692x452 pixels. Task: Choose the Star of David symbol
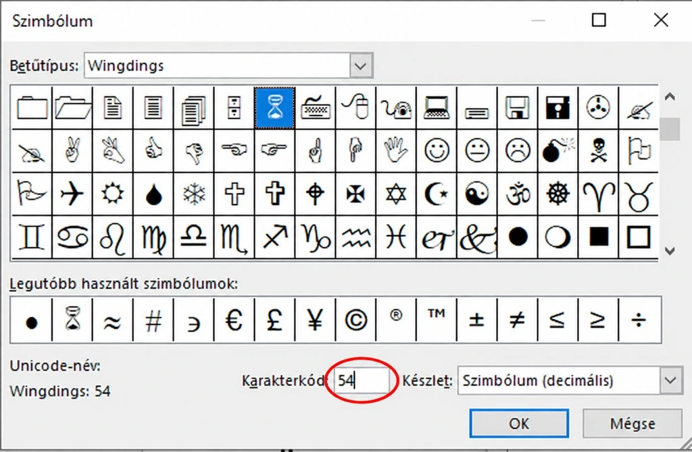point(396,194)
